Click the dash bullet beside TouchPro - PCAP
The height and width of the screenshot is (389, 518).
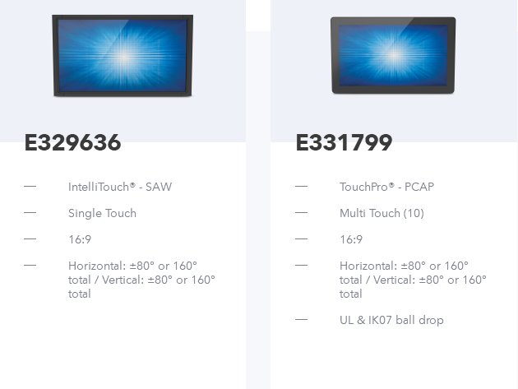pos(301,187)
